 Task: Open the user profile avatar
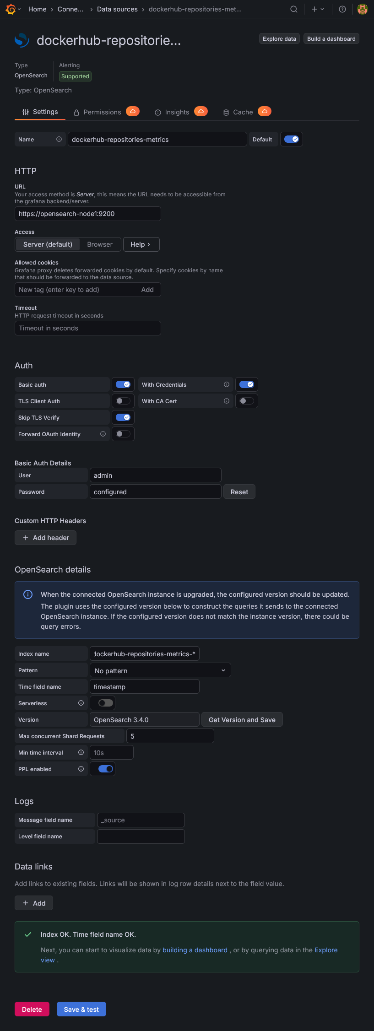(x=362, y=9)
